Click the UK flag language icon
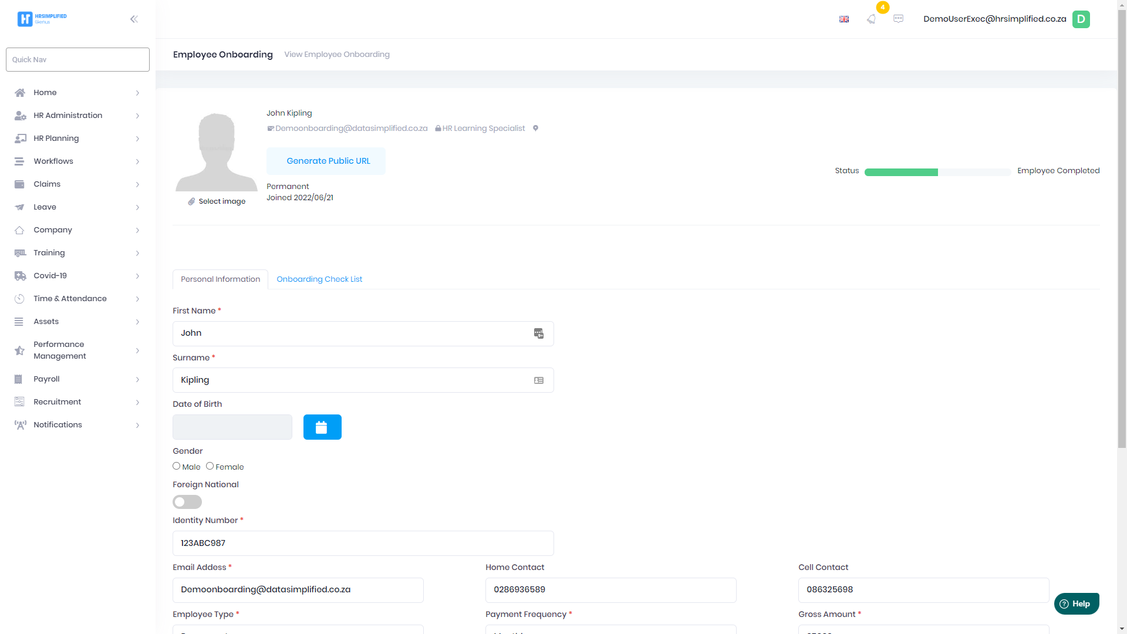Screen dimensions: 1127x634 [844, 19]
